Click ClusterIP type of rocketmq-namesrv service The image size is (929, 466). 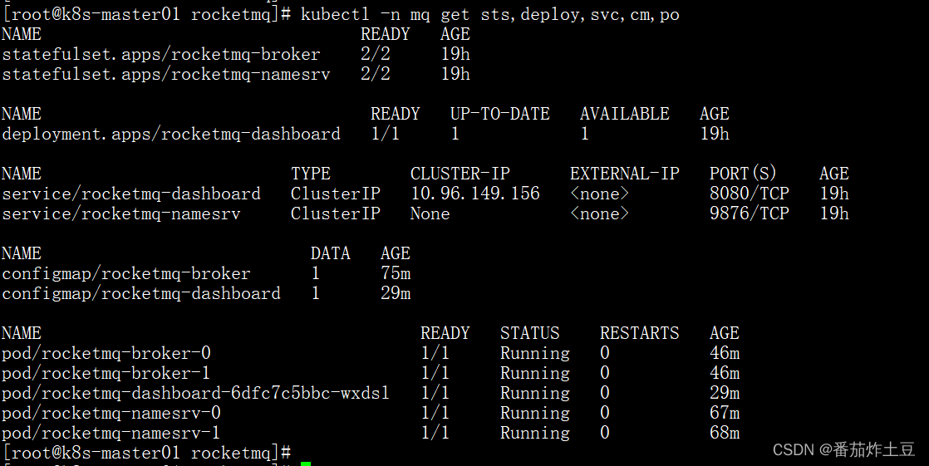coord(336,213)
